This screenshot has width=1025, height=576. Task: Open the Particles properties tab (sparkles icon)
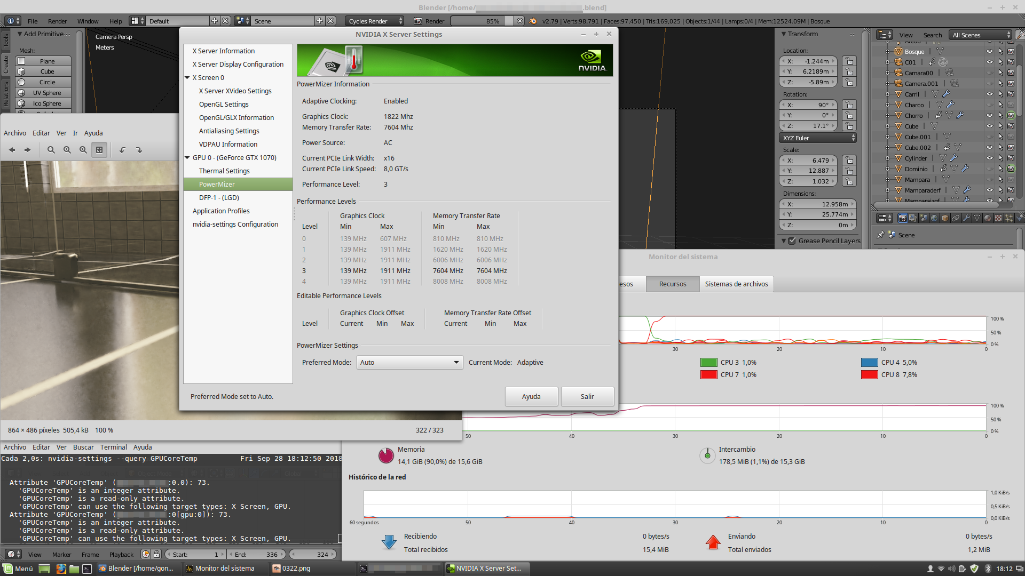1009,218
